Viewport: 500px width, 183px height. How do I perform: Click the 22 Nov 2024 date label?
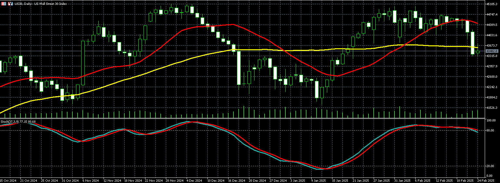click(153, 180)
